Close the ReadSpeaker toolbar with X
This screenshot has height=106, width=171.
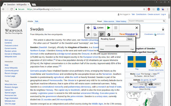(x=137, y=28)
